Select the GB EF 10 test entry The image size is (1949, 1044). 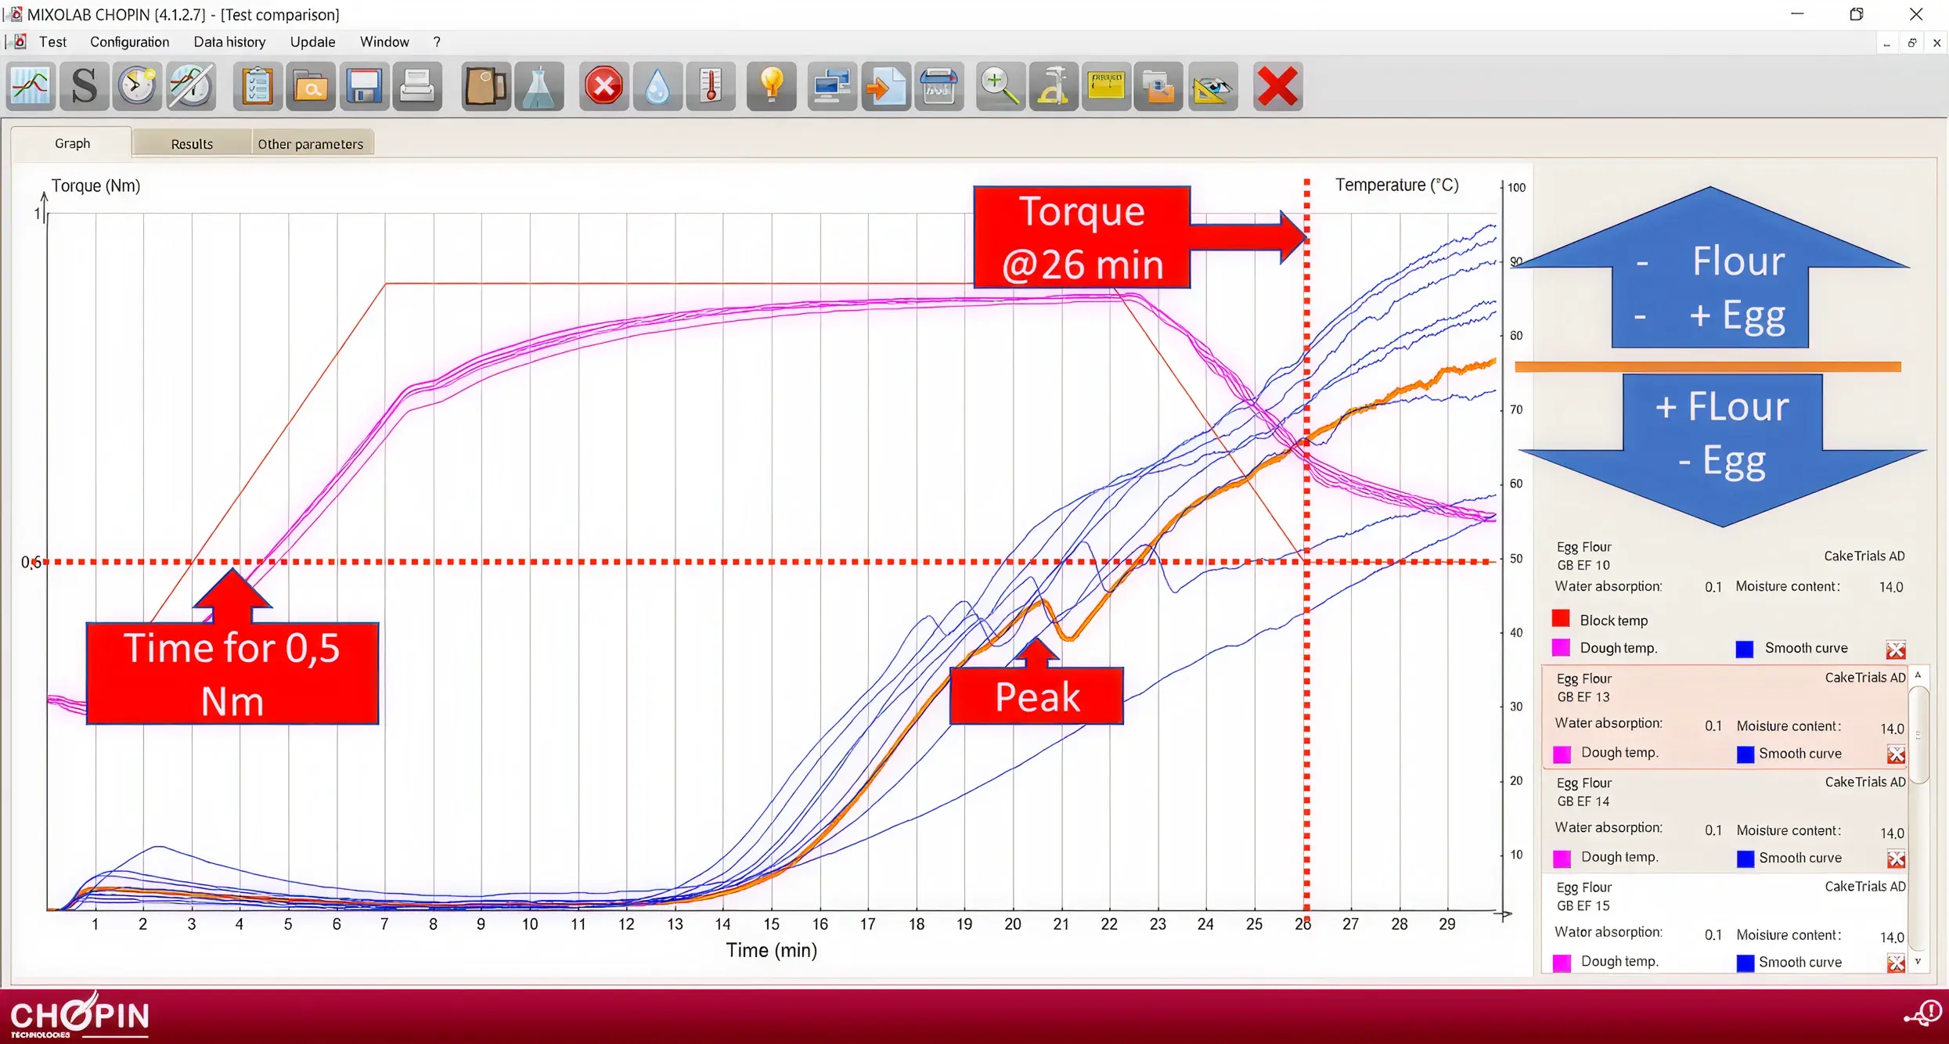[x=1725, y=599]
